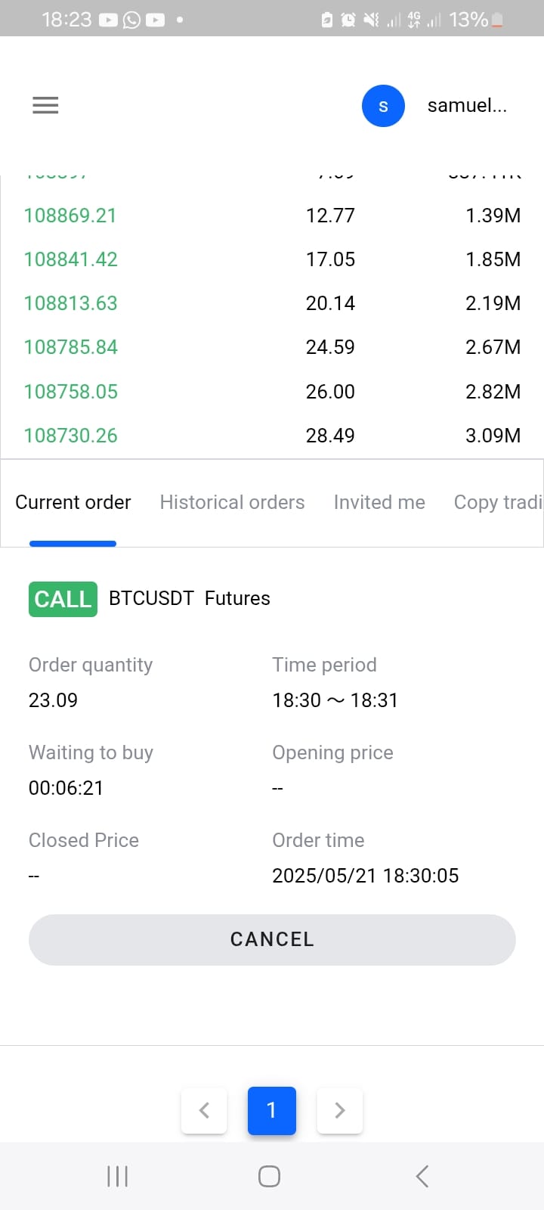Open Android recent apps button
544x1210 pixels.
pyautogui.click(x=118, y=1176)
